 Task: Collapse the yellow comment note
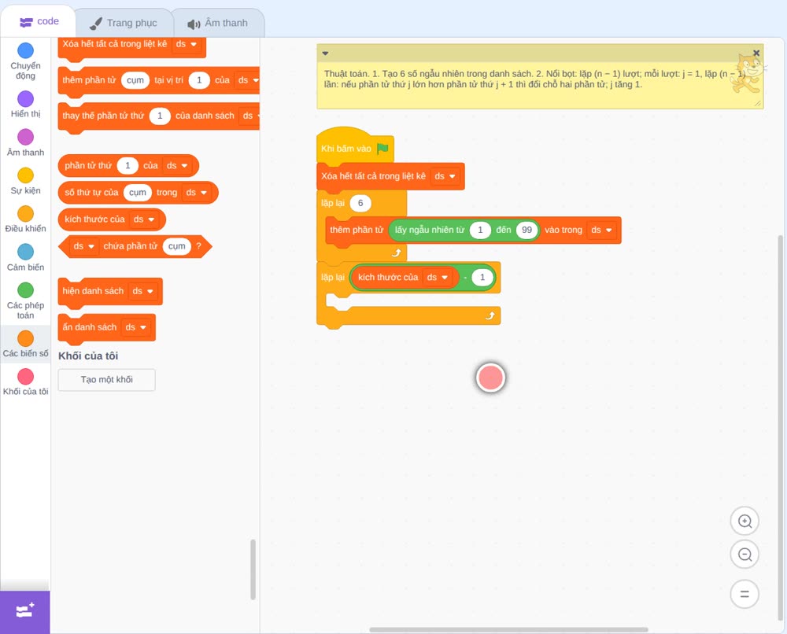pyautogui.click(x=325, y=53)
